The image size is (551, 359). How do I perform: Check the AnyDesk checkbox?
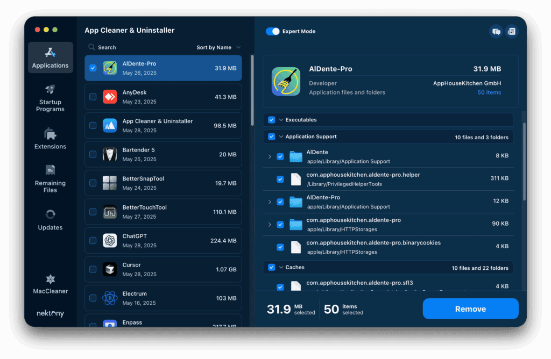pyautogui.click(x=93, y=97)
